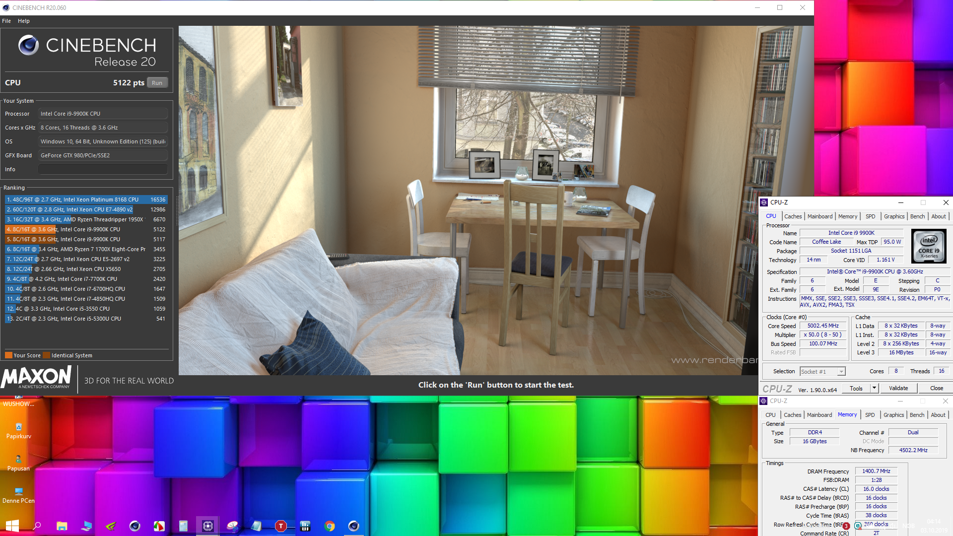Select ranking row Xeon Platinum 8168 CPU

[86, 200]
